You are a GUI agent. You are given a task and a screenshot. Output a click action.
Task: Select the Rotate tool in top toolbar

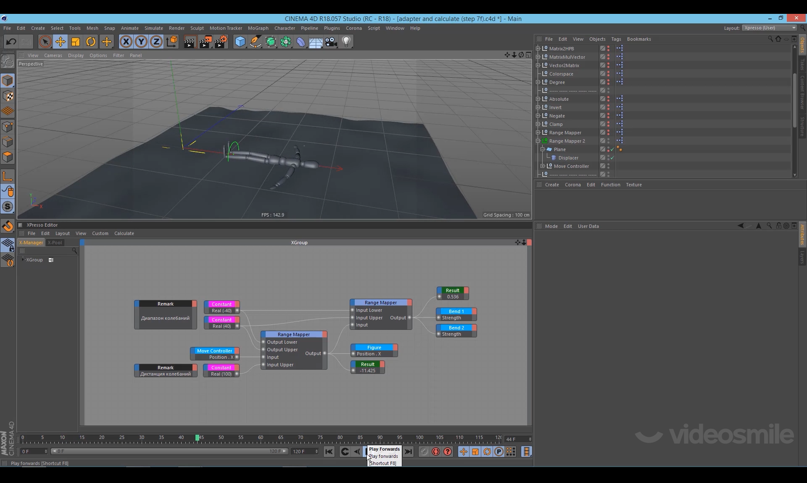click(x=91, y=42)
